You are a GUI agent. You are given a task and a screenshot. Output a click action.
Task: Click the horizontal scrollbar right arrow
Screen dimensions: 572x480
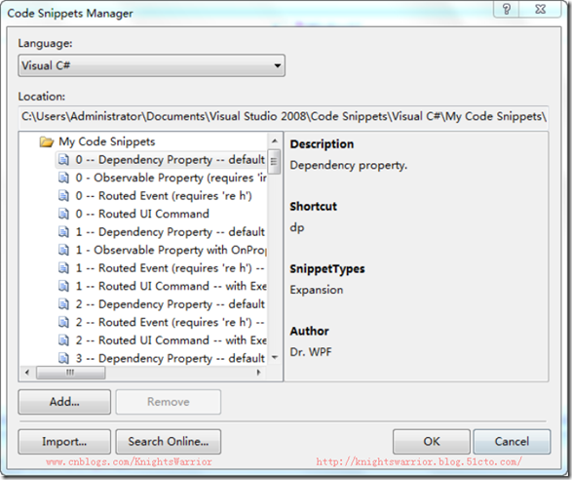[x=258, y=373]
